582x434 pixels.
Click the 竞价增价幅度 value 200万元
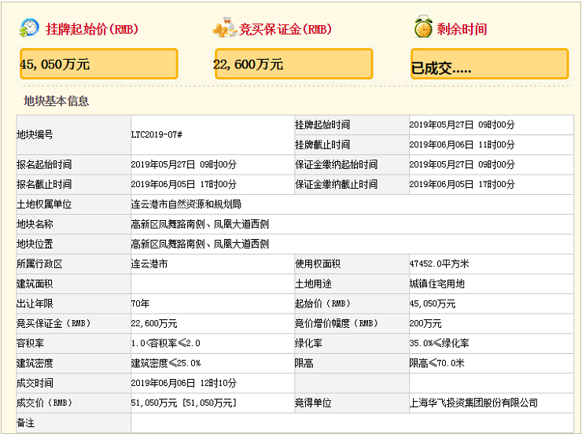[x=425, y=324]
